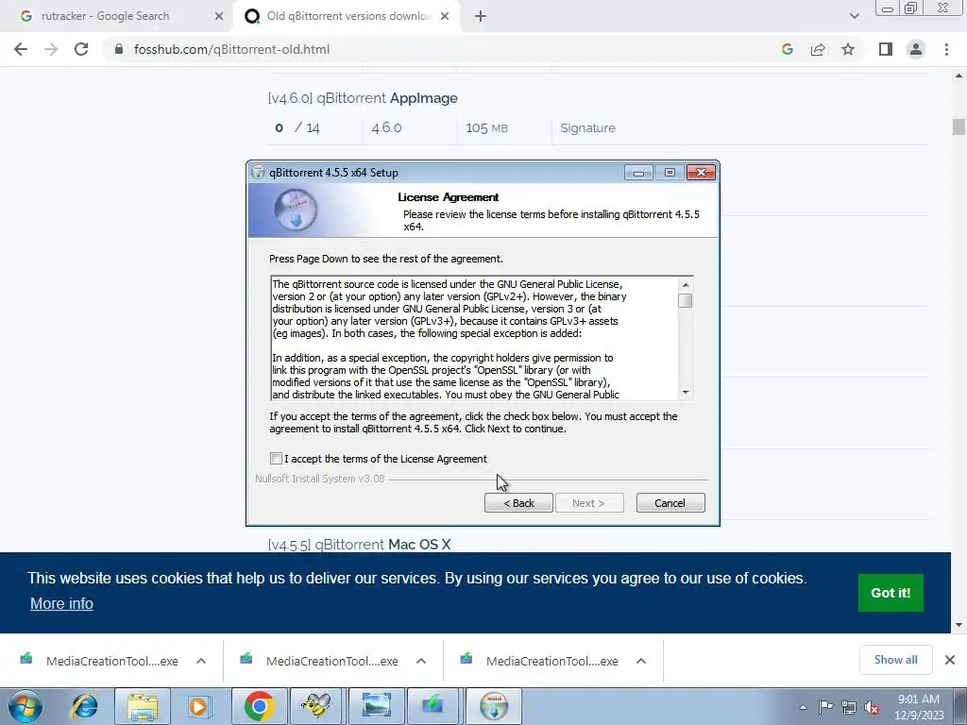The height and width of the screenshot is (725, 967).
Task: Close the rutracker Google Search tab
Action: tap(219, 17)
